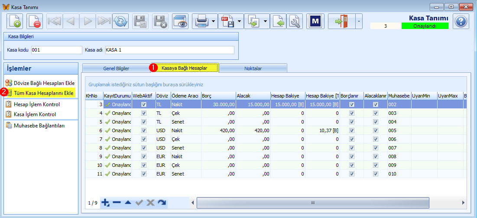Toggle Alacaklanır checkbox in row 010
Viewport: 477px width, 218px height.
point(376,174)
